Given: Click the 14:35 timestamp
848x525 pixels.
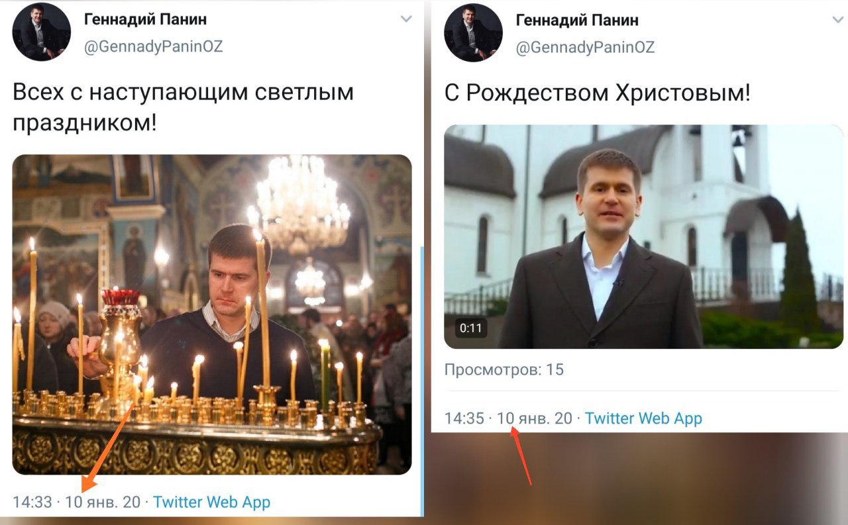Looking at the screenshot, I should click(464, 418).
